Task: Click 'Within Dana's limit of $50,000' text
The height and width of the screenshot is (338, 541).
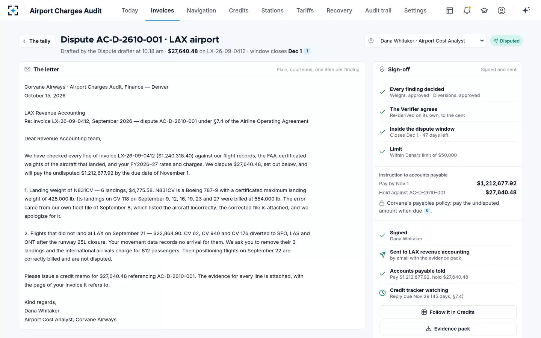Action: pyautogui.click(x=423, y=155)
